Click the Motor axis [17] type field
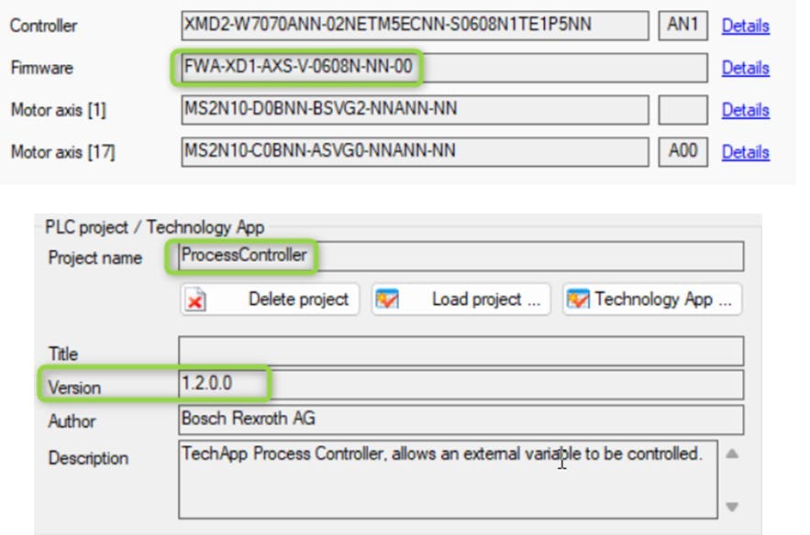 pos(416,152)
